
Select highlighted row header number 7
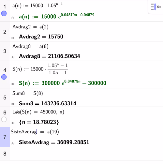(5, 137)
